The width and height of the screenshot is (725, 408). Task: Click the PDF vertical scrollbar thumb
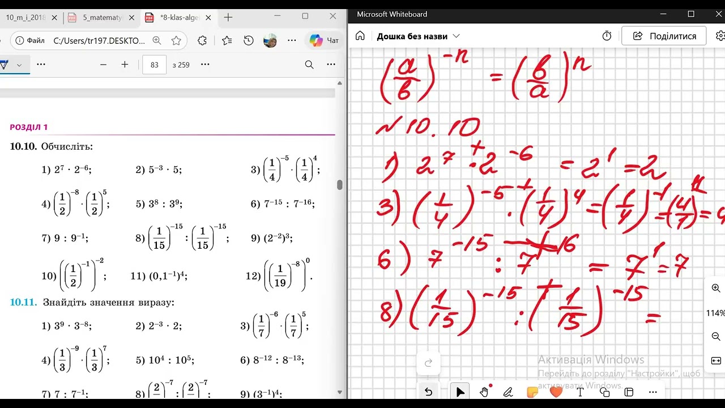339,185
